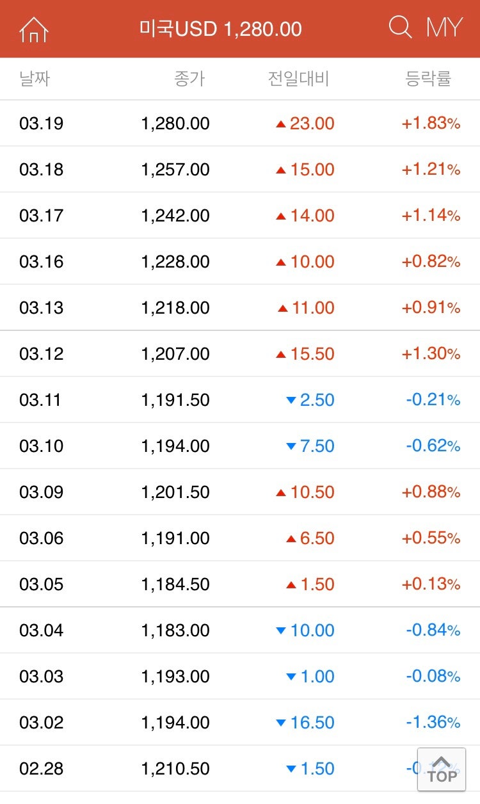This screenshot has width=480, height=804.
Task: Select the 종가 column header
Action: tap(189, 79)
